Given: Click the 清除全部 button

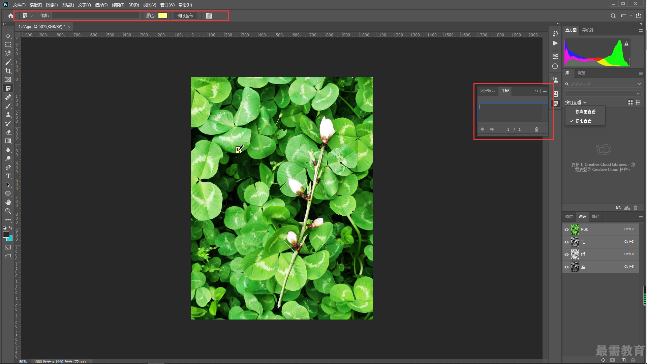Looking at the screenshot, I should click(x=185, y=16).
